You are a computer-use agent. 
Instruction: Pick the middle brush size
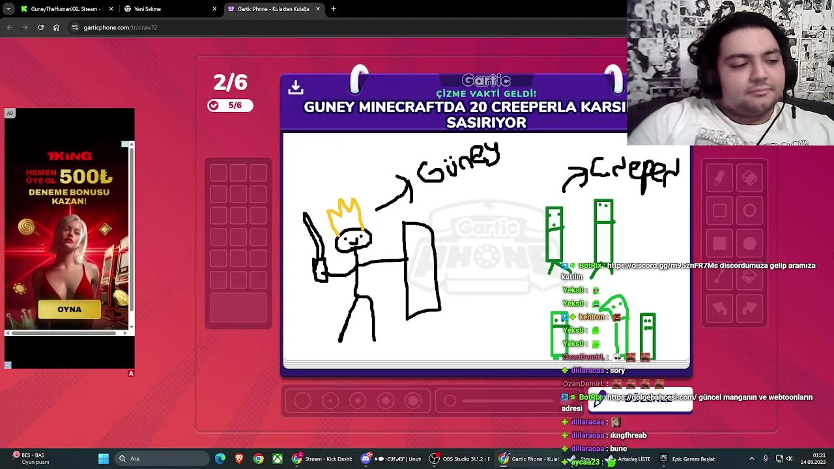click(358, 401)
